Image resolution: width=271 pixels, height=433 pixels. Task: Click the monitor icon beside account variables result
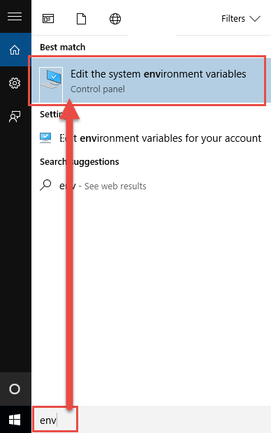coord(45,138)
